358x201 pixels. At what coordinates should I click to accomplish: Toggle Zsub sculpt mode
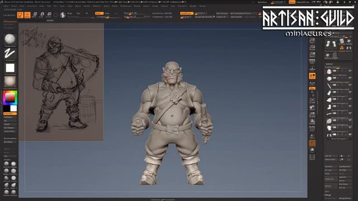point(107,13)
